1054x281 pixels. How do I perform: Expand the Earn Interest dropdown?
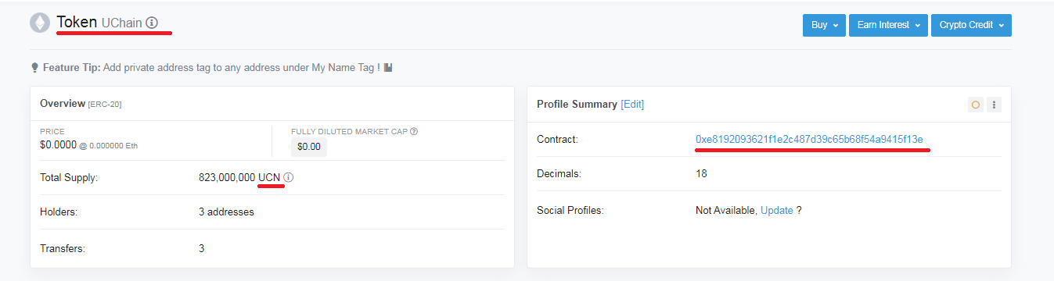click(888, 25)
